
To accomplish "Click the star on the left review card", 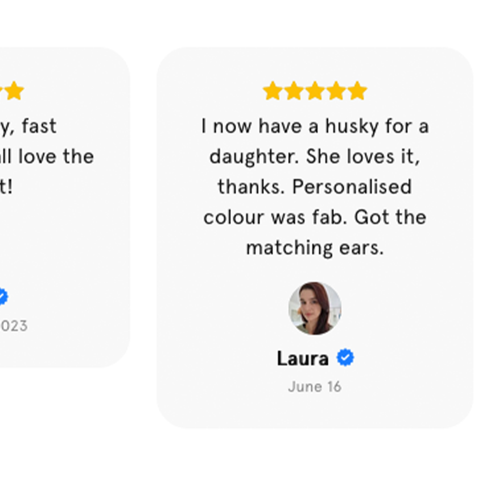I will coord(14,91).
